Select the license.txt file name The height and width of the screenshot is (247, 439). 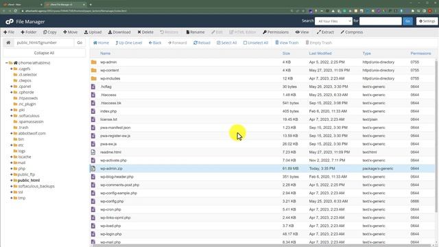click(108, 119)
